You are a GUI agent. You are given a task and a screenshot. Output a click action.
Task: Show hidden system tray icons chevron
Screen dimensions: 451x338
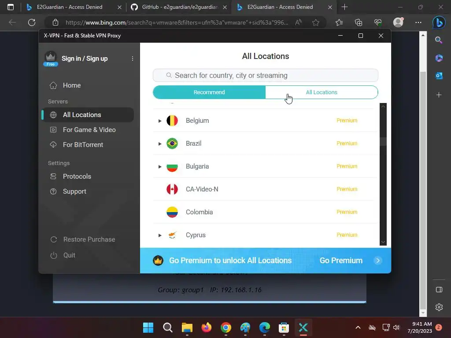[358, 327]
